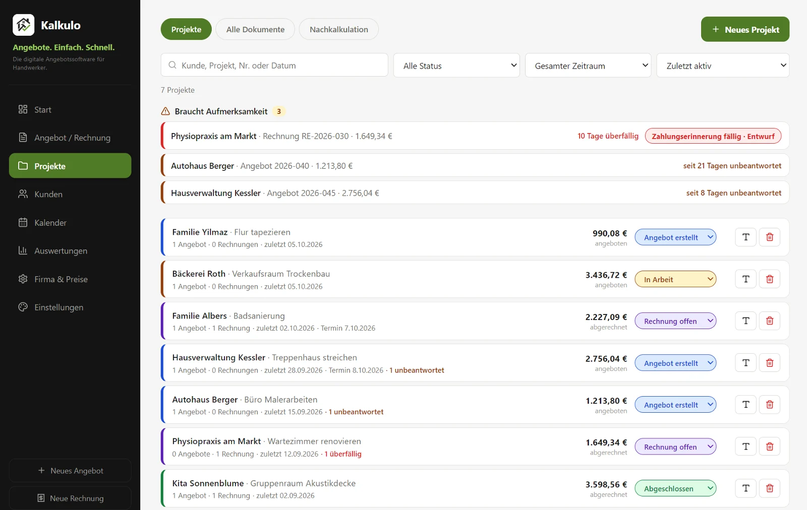Viewport: 807px width, 510px height.
Task: Delete the Autohaus Berger project
Action: click(x=770, y=405)
